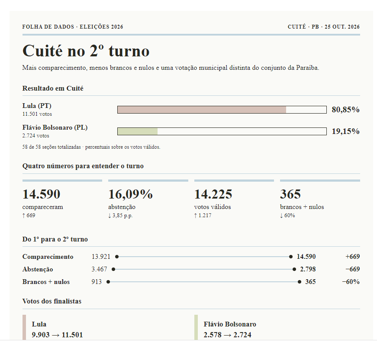Select the large "16,09%" abstention figure
Image resolution: width=377 pixels, height=349 pixels.
click(x=130, y=194)
